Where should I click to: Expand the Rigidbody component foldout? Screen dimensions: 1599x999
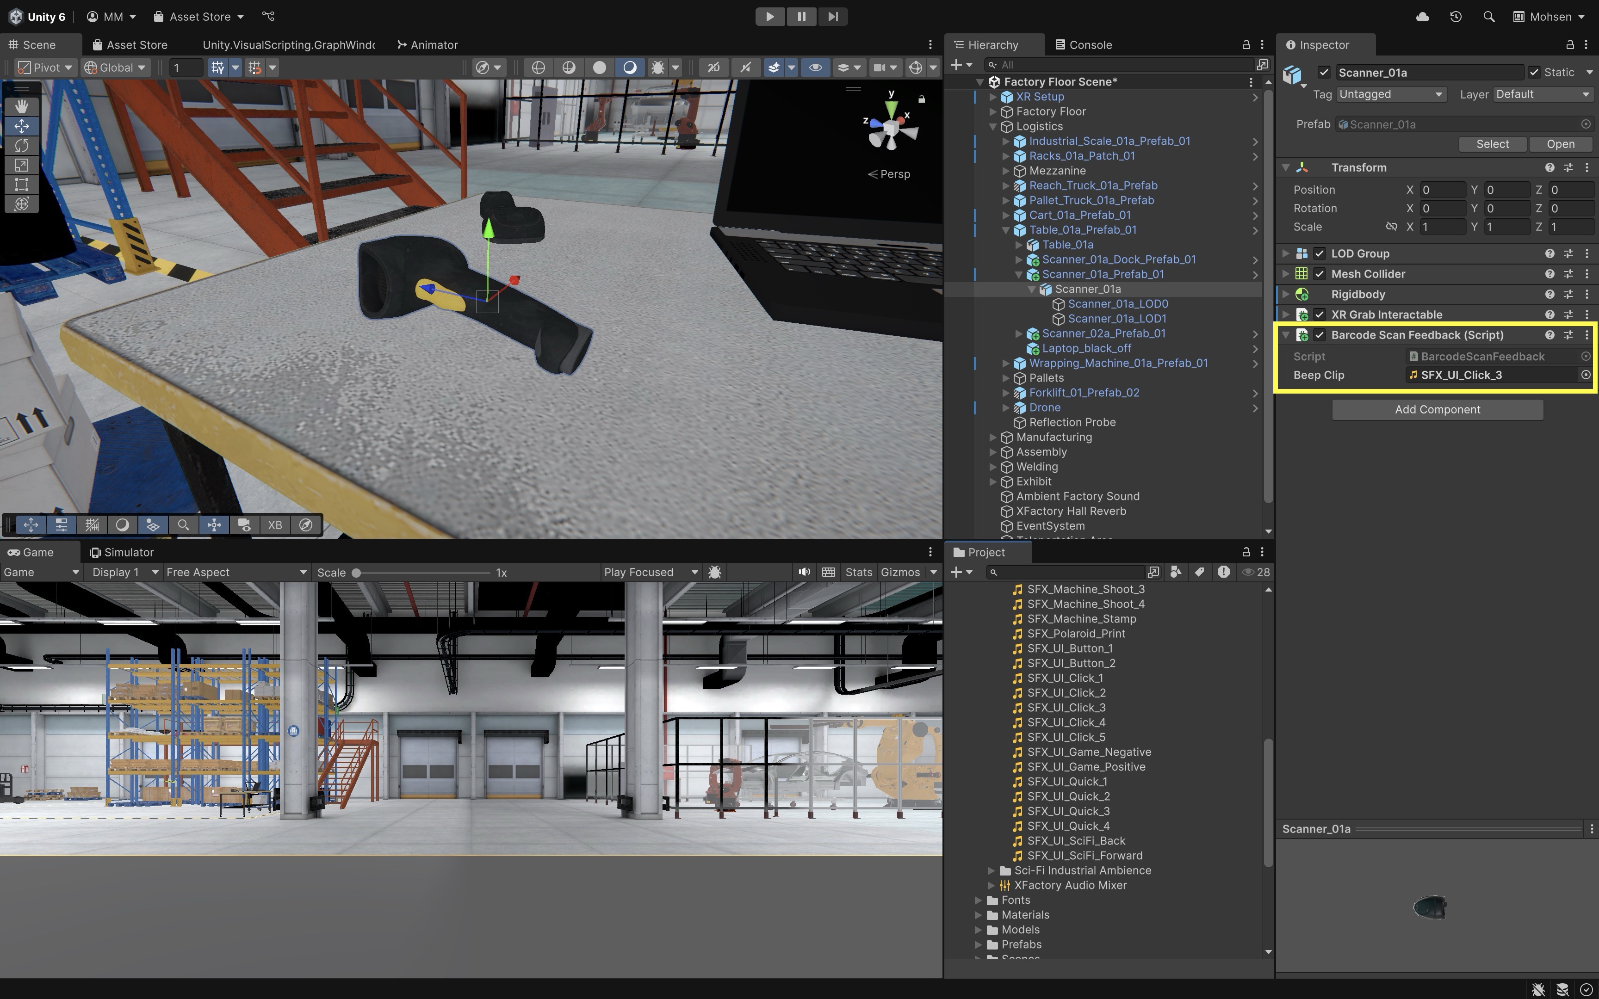pos(1286,295)
